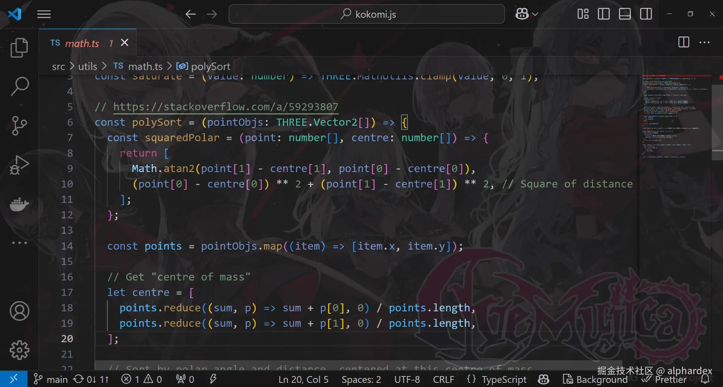Toggle the primary side bar visibility

coord(604,14)
